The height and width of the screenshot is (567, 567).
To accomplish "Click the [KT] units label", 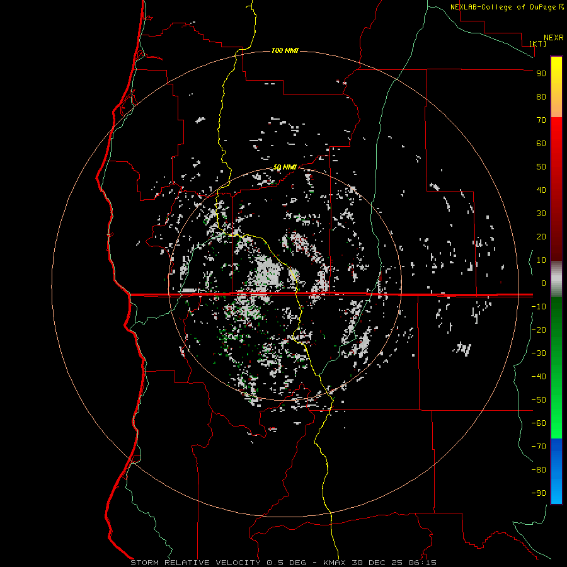I will tap(537, 43).
